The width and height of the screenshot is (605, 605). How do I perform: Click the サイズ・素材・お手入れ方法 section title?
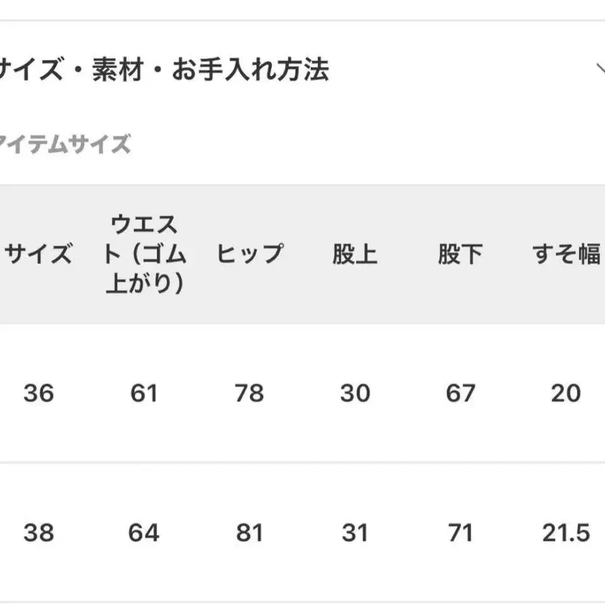[x=163, y=69]
